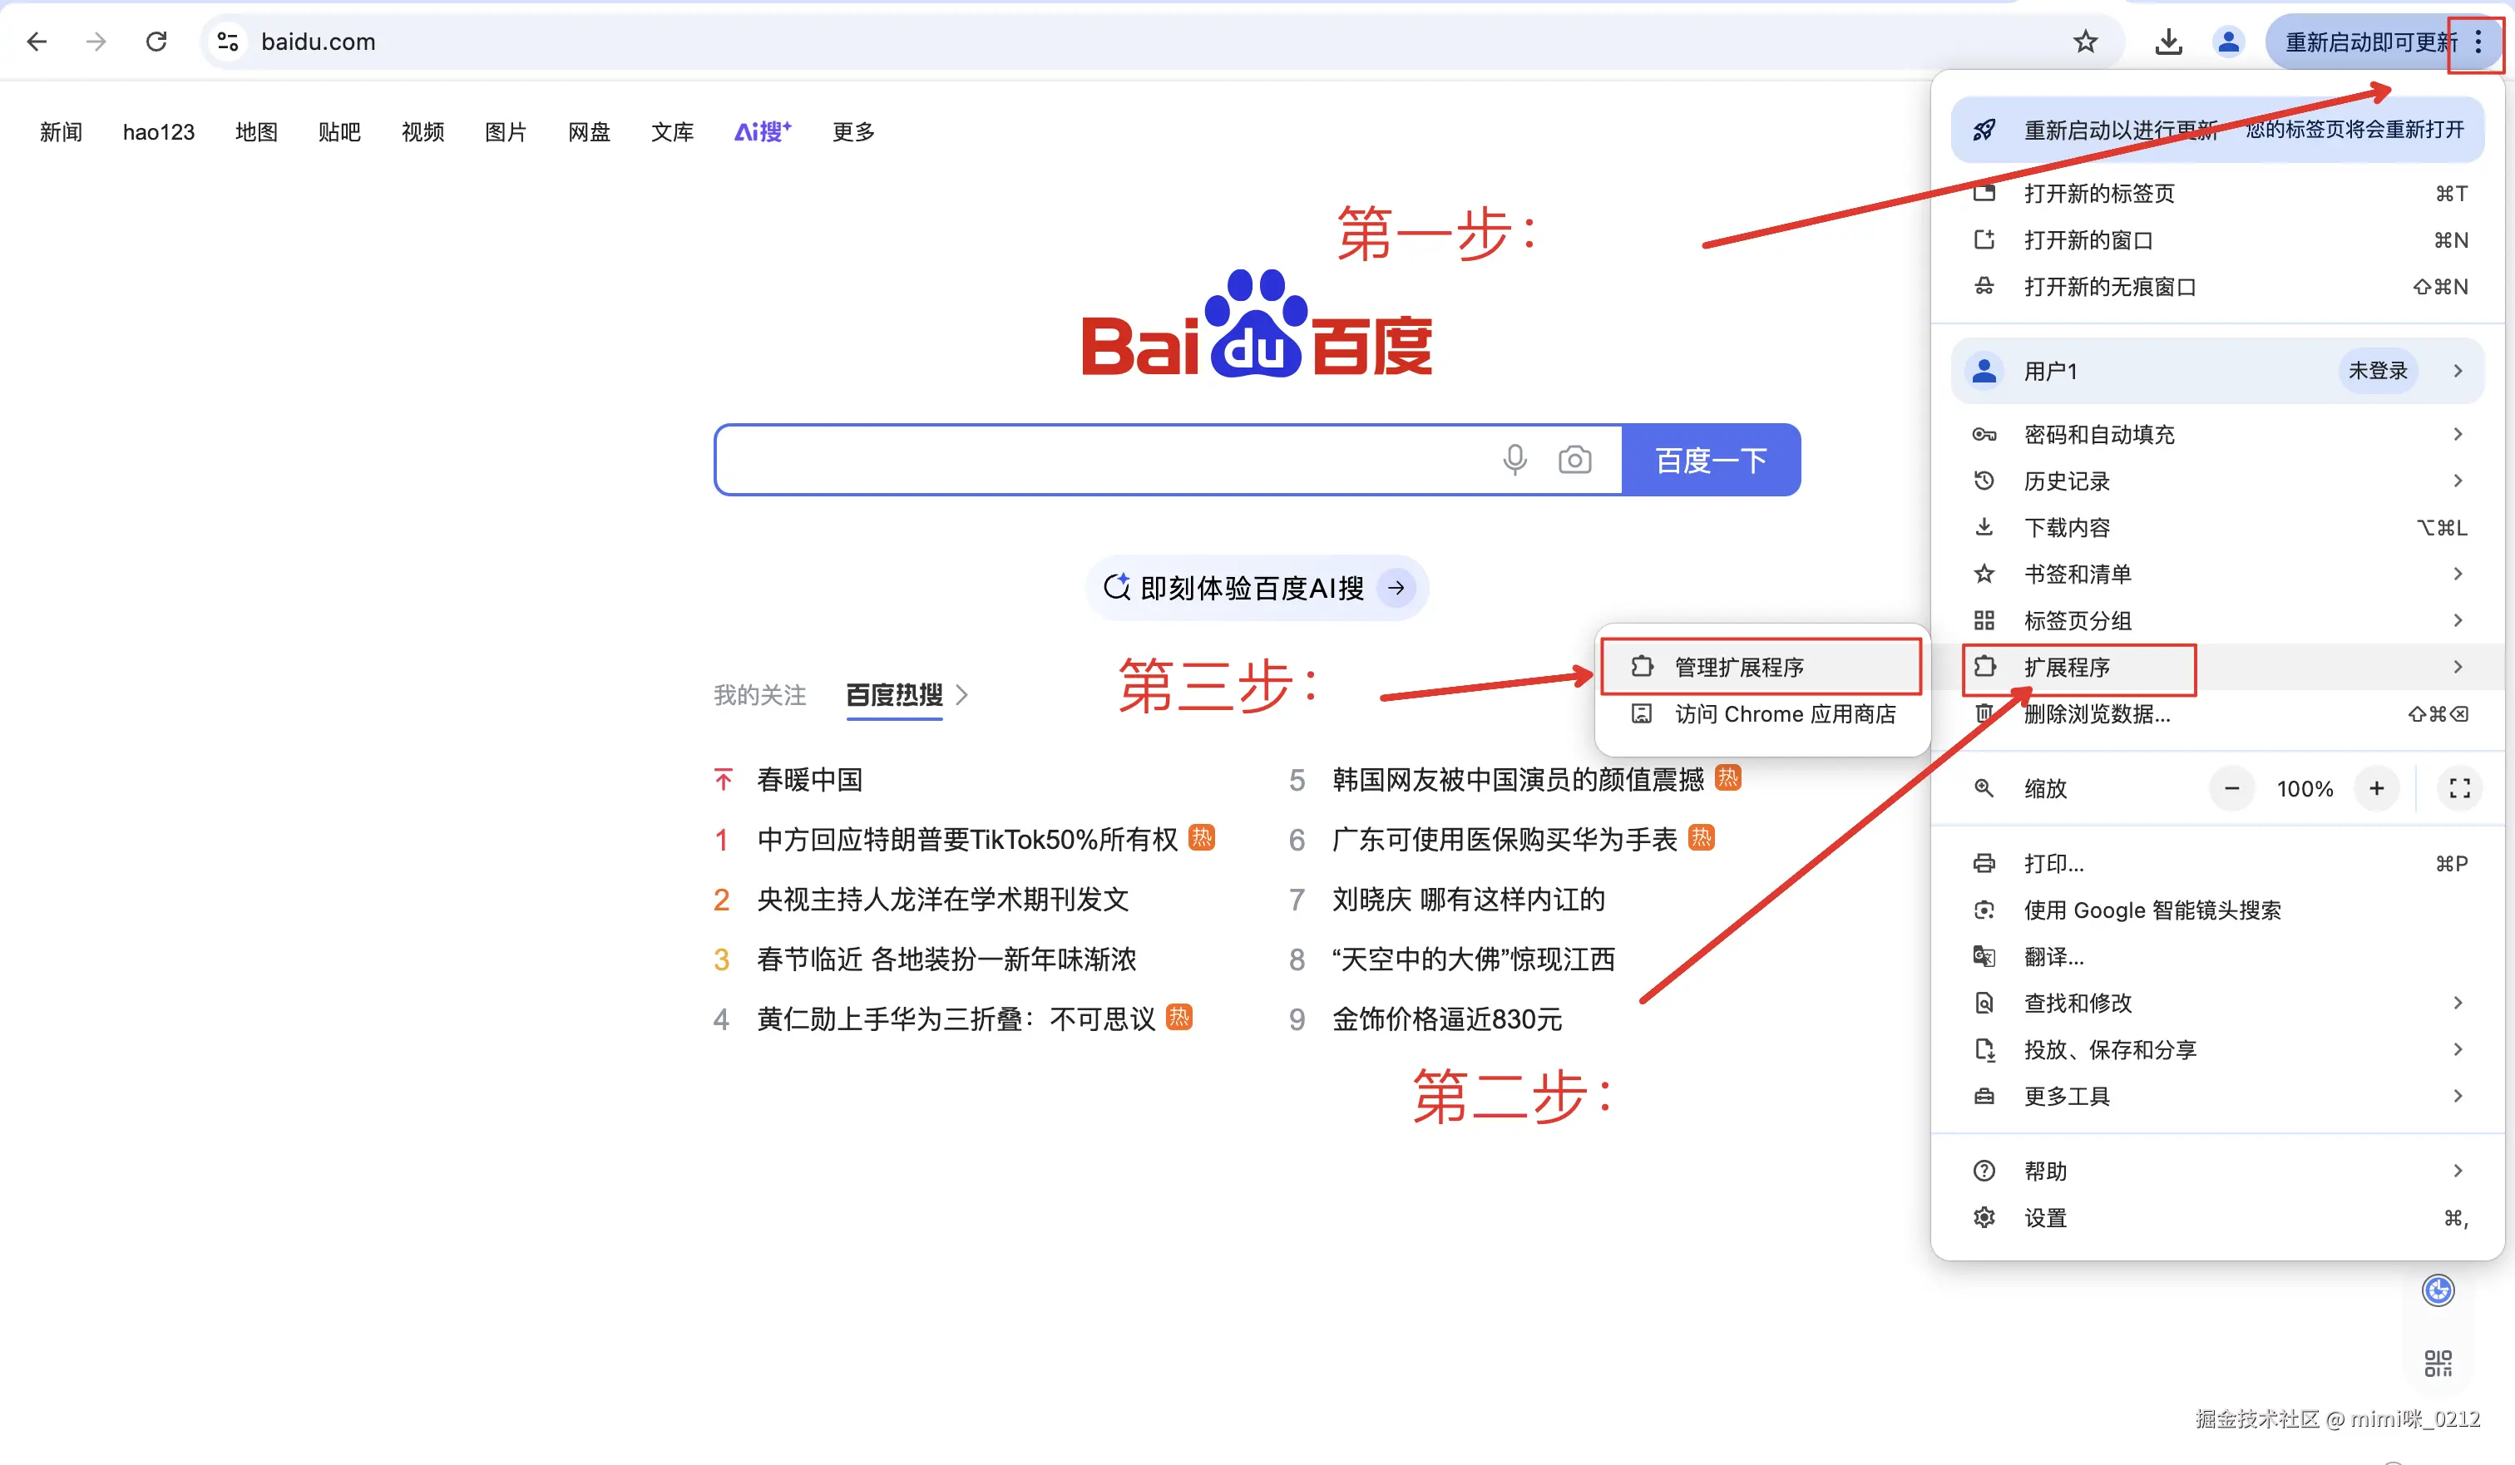Image resolution: width=2515 pixels, height=1465 pixels.
Task: Reload the page with refresh icon
Action: click(x=156, y=42)
